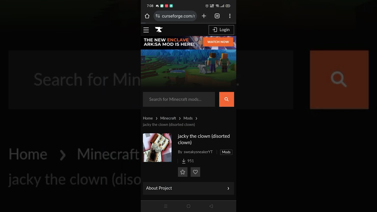Tap the browser home icon
This screenshot has height=212, width=377.
(x=147, y=16)
